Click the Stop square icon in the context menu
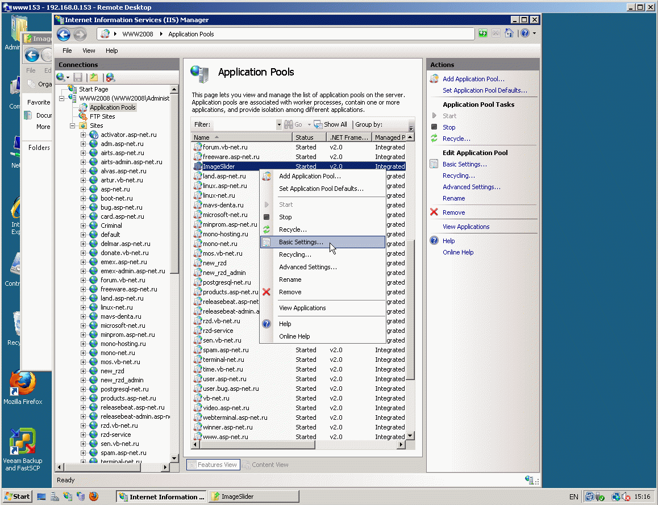 pos(266,217)
